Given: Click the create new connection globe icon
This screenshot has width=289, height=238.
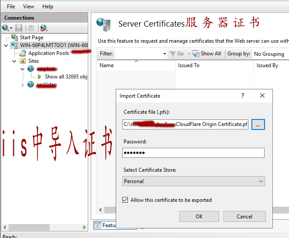Looking at the screenshot, I should tap(6, 28).
